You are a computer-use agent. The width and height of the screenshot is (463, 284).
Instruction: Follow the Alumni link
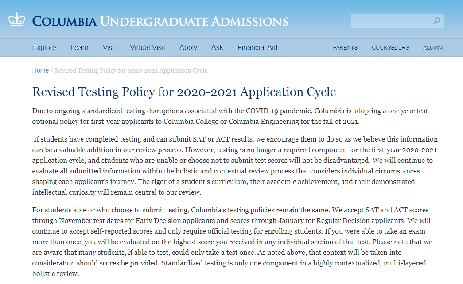tap(433, 48)
